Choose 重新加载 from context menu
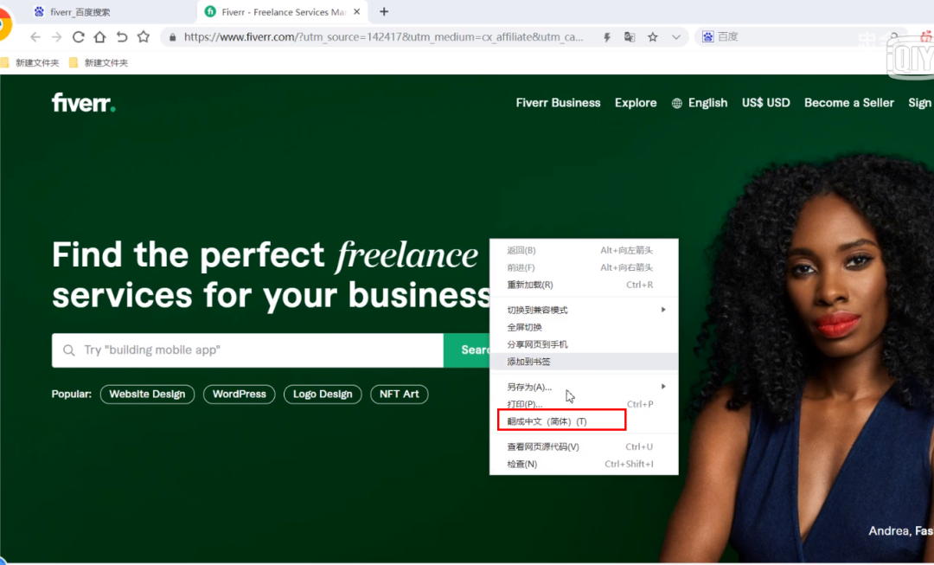 (x=530, y=285)
